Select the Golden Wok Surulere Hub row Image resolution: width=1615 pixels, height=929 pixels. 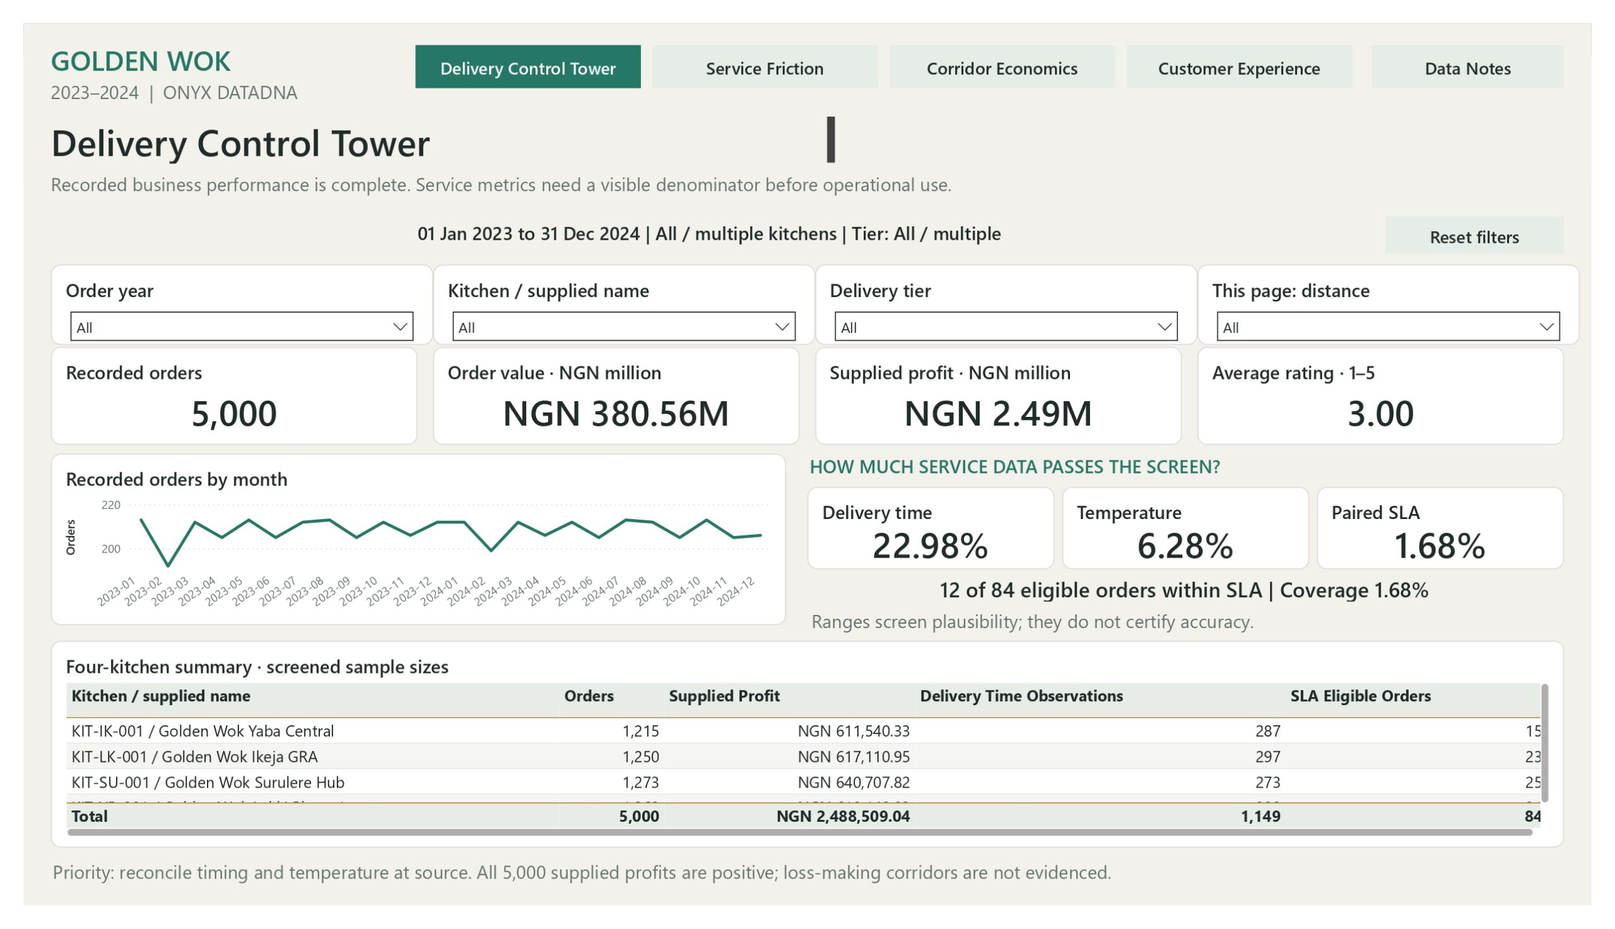[x=802, y=781]
